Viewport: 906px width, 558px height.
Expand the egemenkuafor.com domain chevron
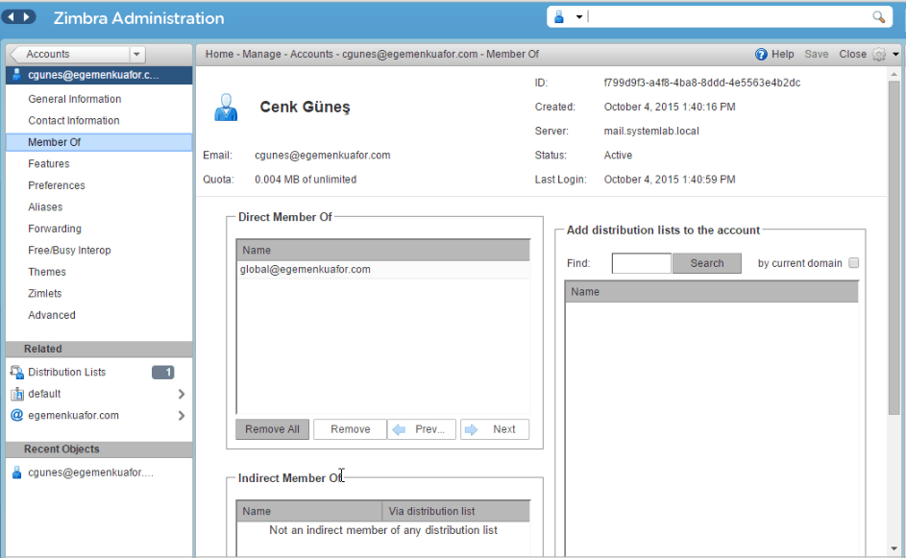pyautogui.click(x=182, y=416)
